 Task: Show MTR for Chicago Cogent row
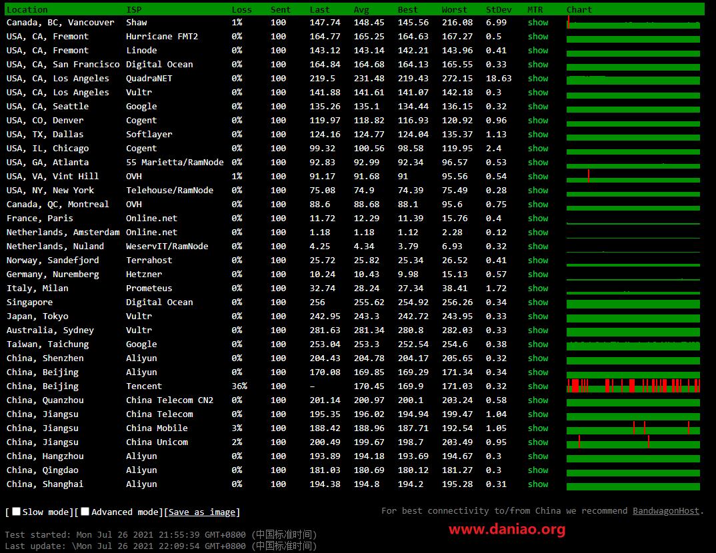coord(538,149)
